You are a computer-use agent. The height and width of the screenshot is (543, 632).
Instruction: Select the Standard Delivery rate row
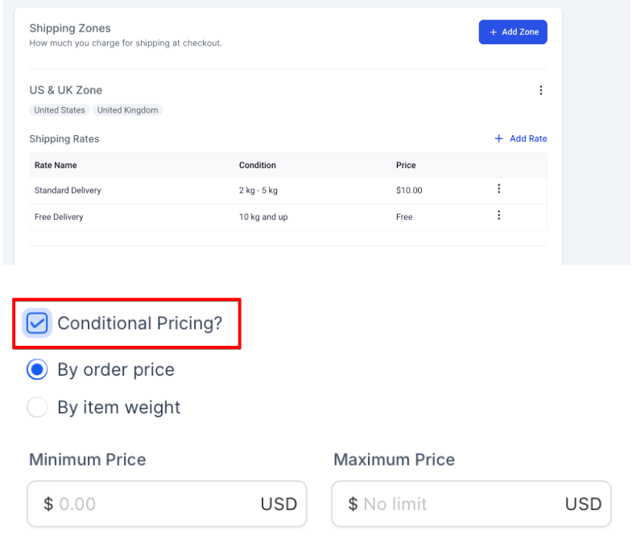point(242,191)
